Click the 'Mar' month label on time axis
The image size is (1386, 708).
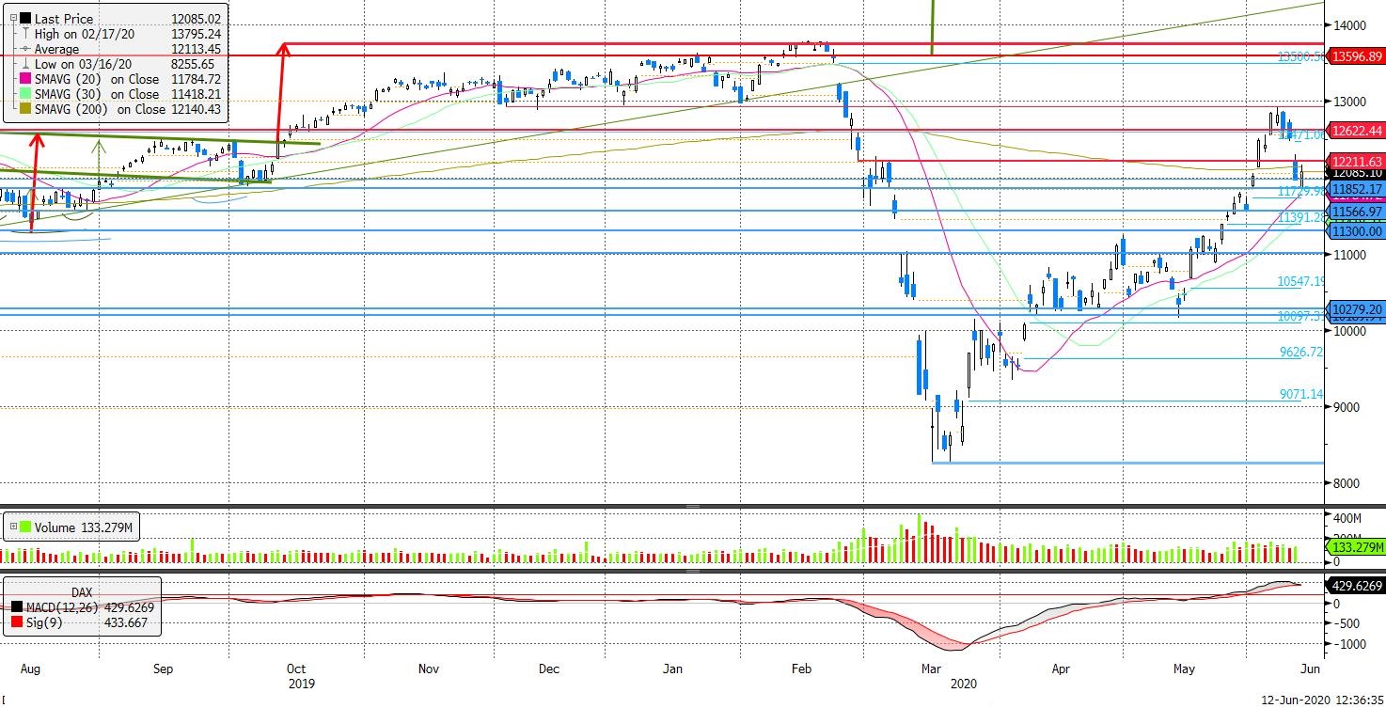click(x=932, y=669)
